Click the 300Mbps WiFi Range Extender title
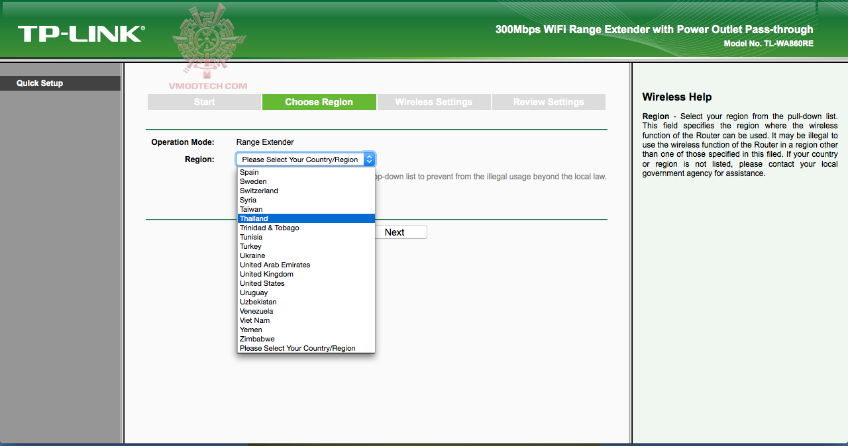This screenshot has height=446, width=848. 655,29
